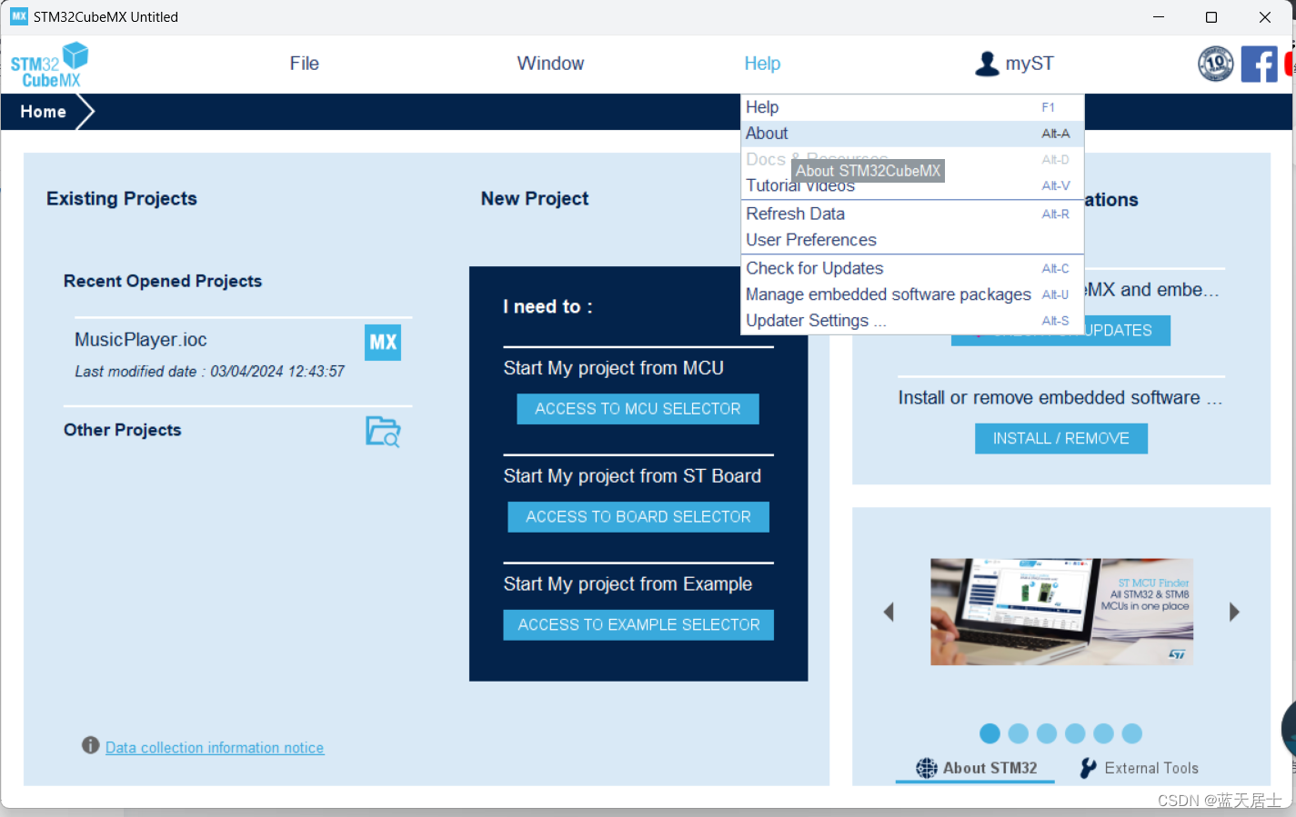
Task: Click Start My project from MCU text
Action: [614, 368]
